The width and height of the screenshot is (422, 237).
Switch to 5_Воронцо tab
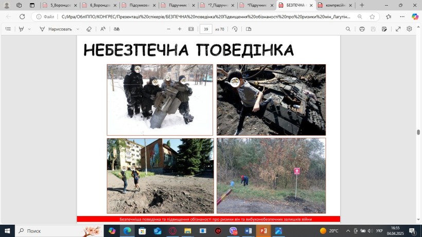pos(60,5)
